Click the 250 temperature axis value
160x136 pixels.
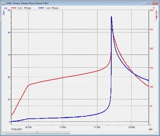[152, 29]
